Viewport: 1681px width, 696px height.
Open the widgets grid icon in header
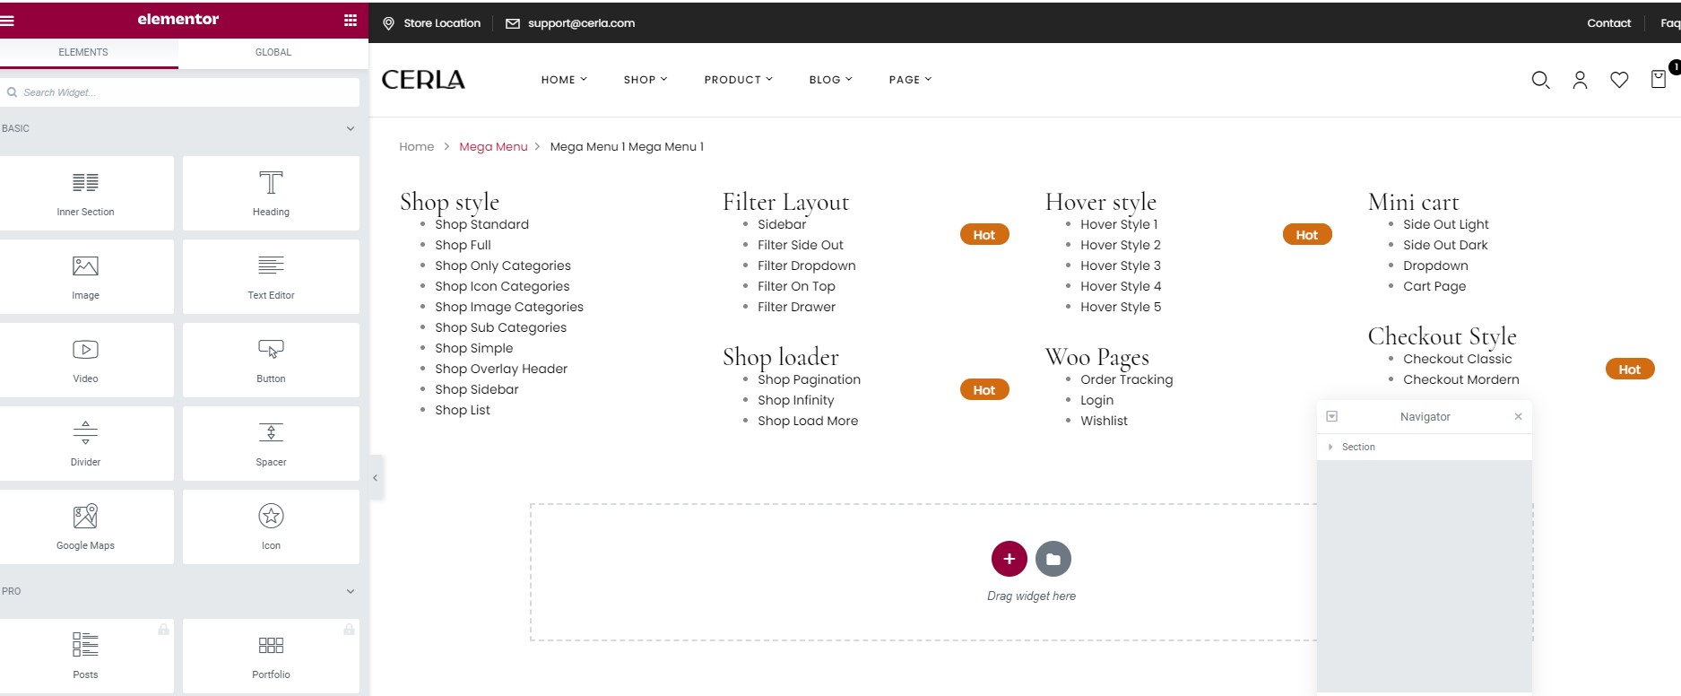(351, 20)
